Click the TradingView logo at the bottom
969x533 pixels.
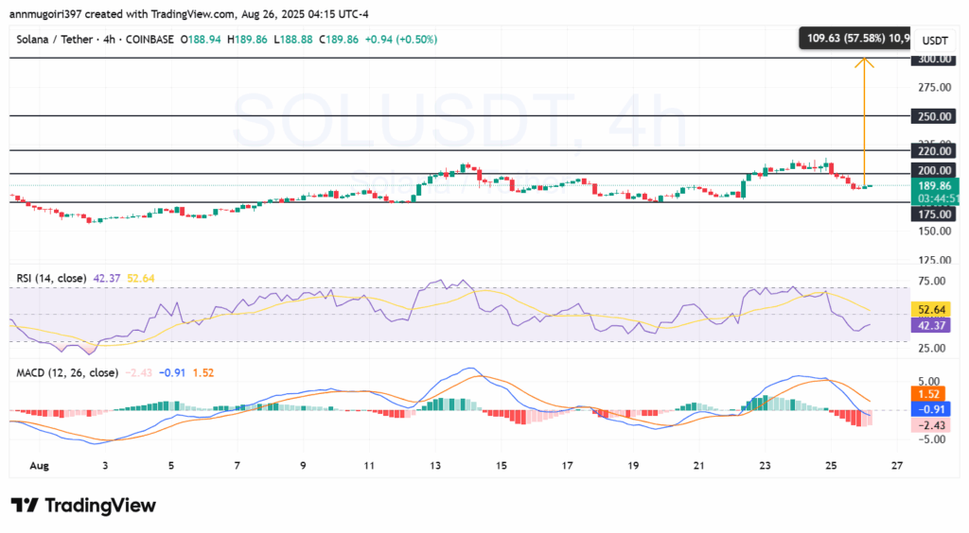[83, 506]
